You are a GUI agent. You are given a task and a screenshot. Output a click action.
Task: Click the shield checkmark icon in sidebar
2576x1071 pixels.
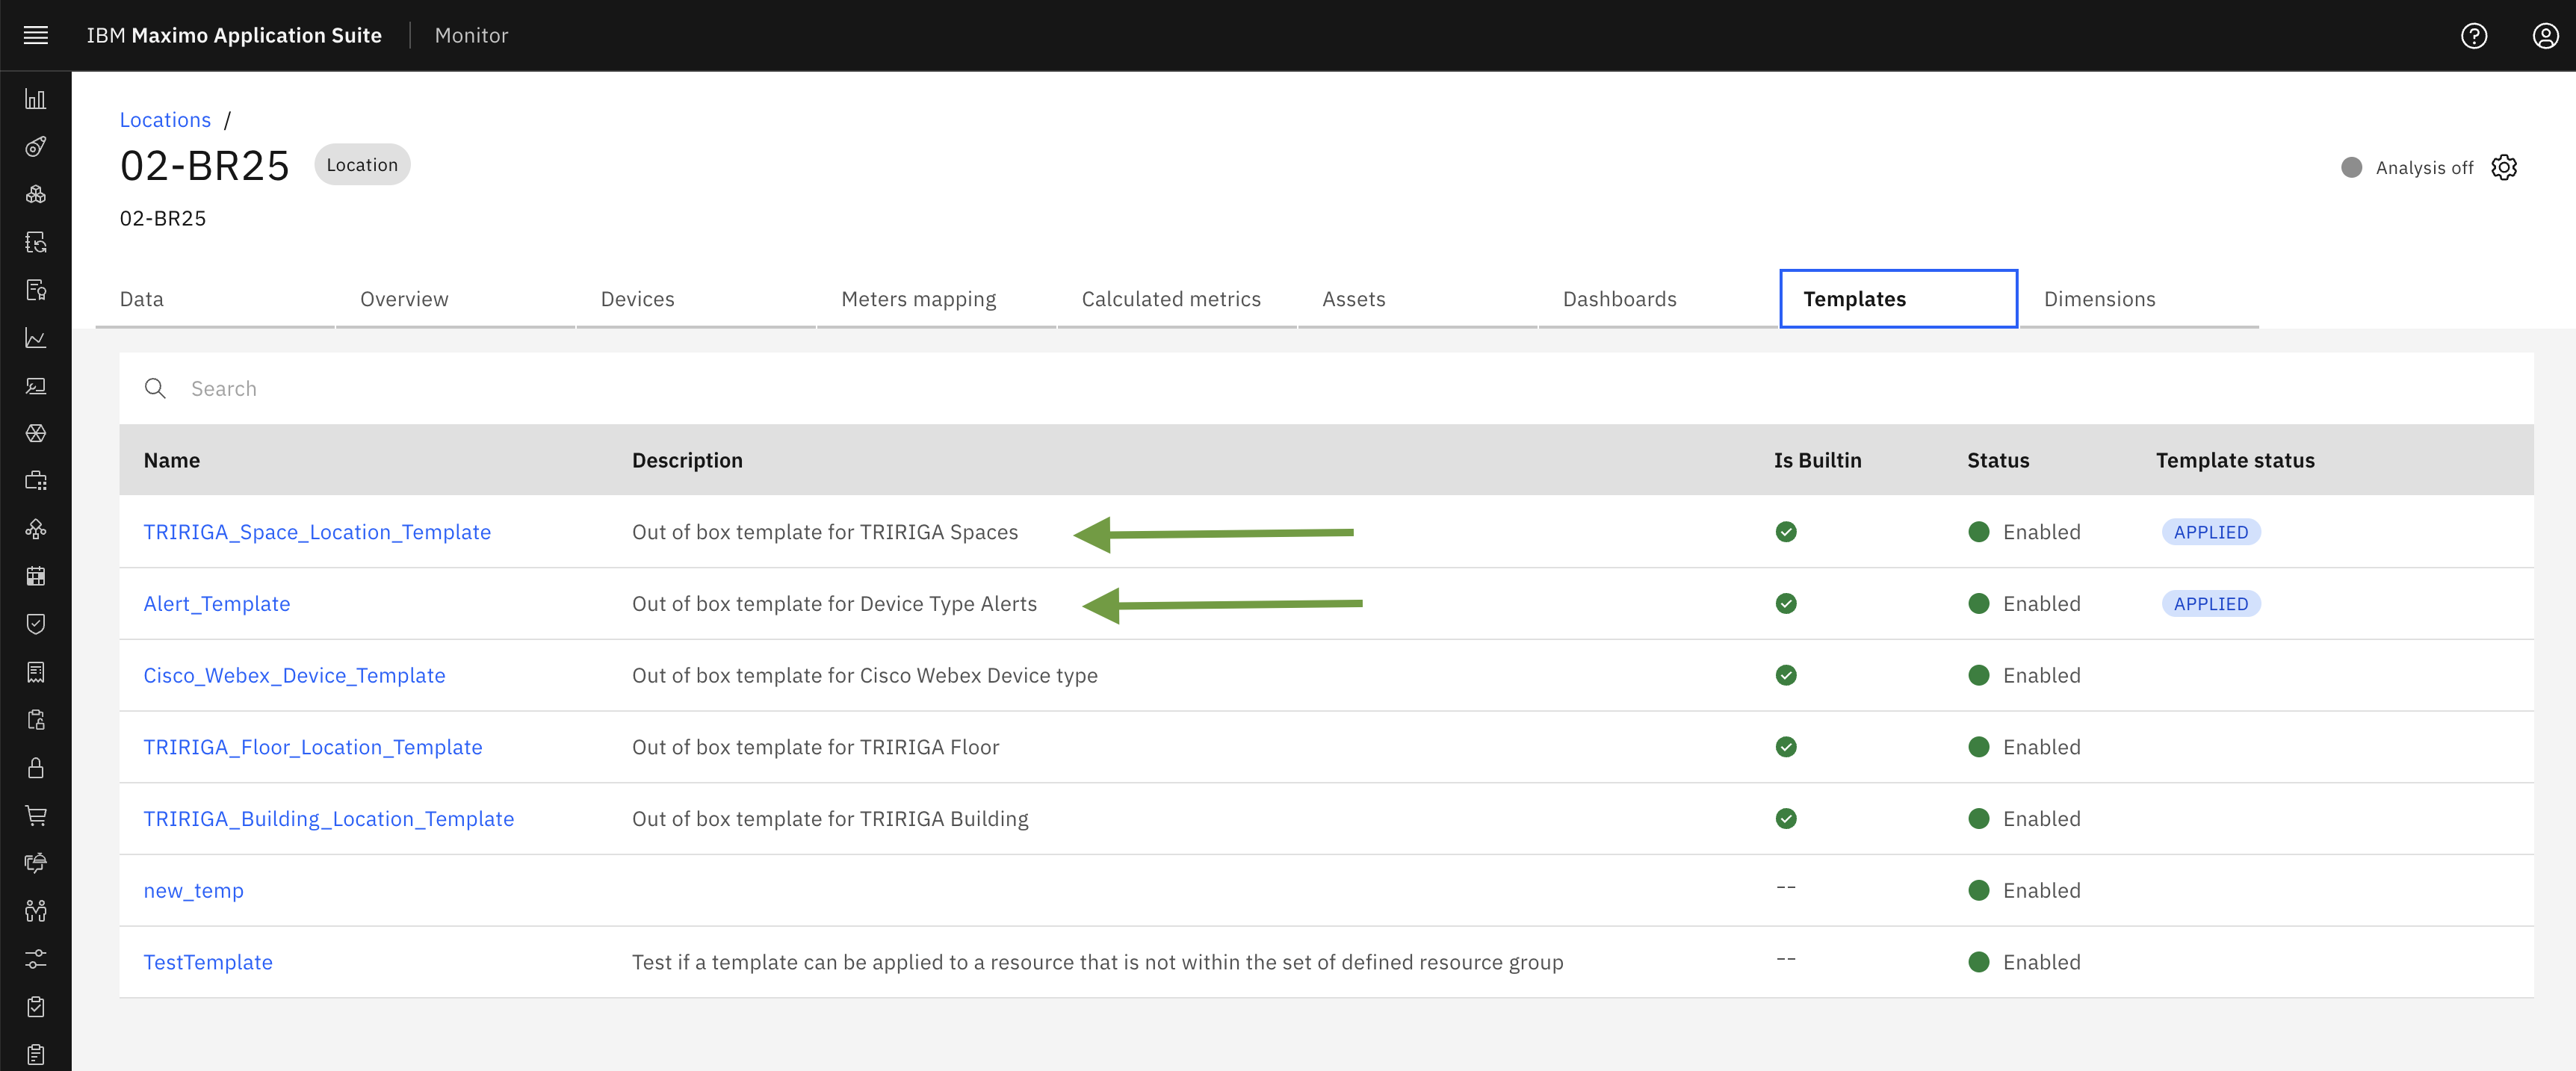pyautogui.click(x=36, y=624)
